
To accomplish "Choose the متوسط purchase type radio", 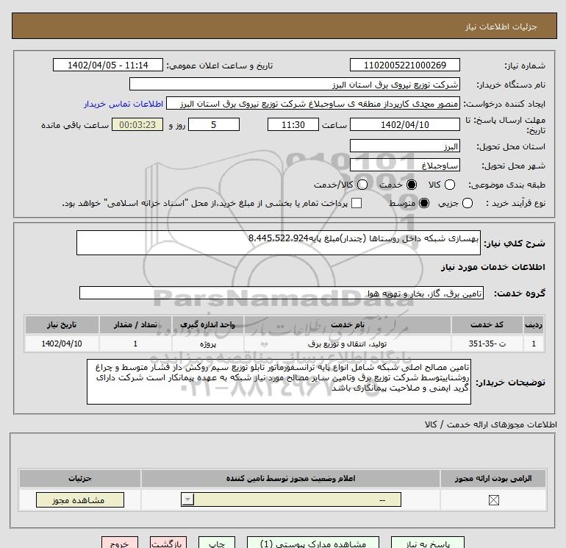I will pyautogui.click(x=424, y=203).
